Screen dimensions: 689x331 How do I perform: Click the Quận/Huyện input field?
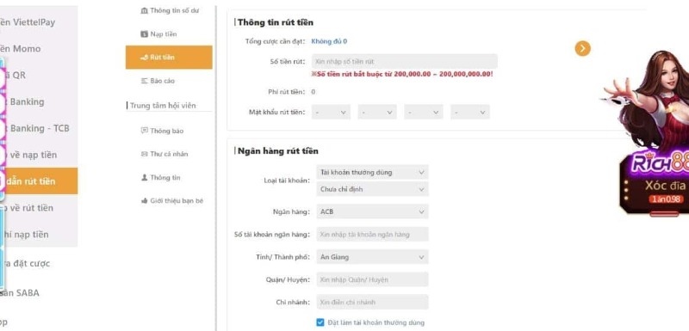[x=372, y=279]
